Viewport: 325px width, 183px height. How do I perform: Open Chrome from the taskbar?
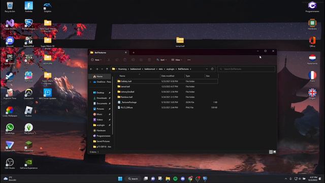[190, 178]
